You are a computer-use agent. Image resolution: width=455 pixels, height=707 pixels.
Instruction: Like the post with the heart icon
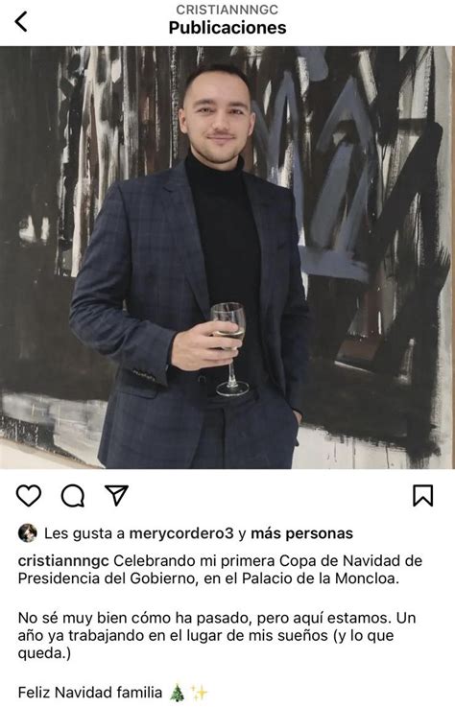[29, 495]
